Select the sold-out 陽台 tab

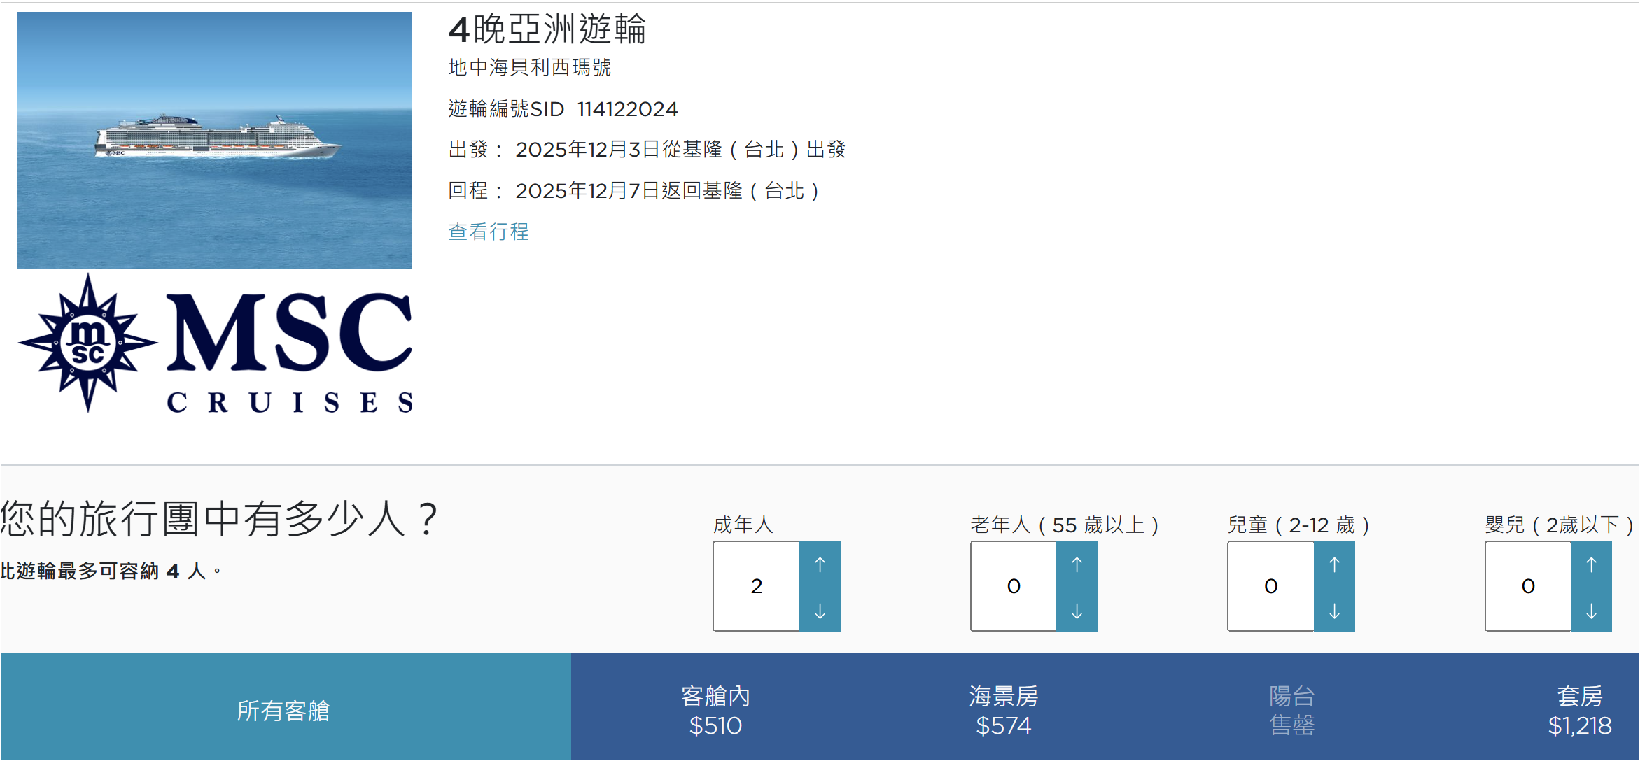click(x=1291, y=709)
